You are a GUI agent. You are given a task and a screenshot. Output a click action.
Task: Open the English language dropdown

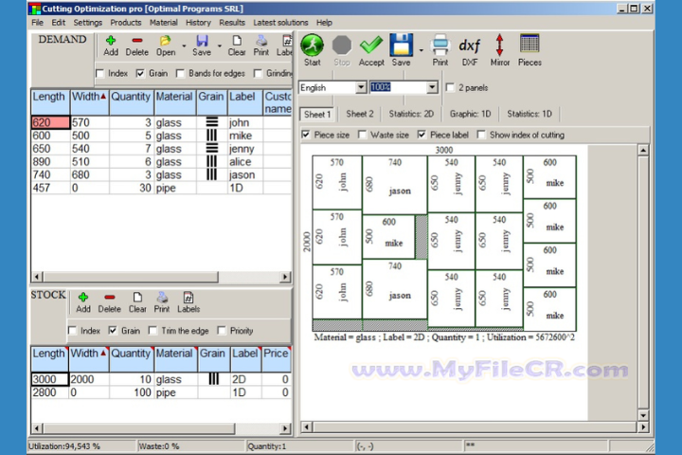tap(361, 87)
